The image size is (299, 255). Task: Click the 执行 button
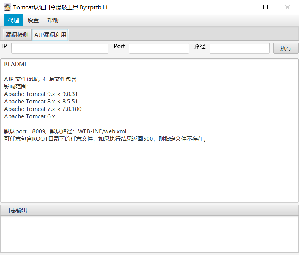(x=286, y=48)
